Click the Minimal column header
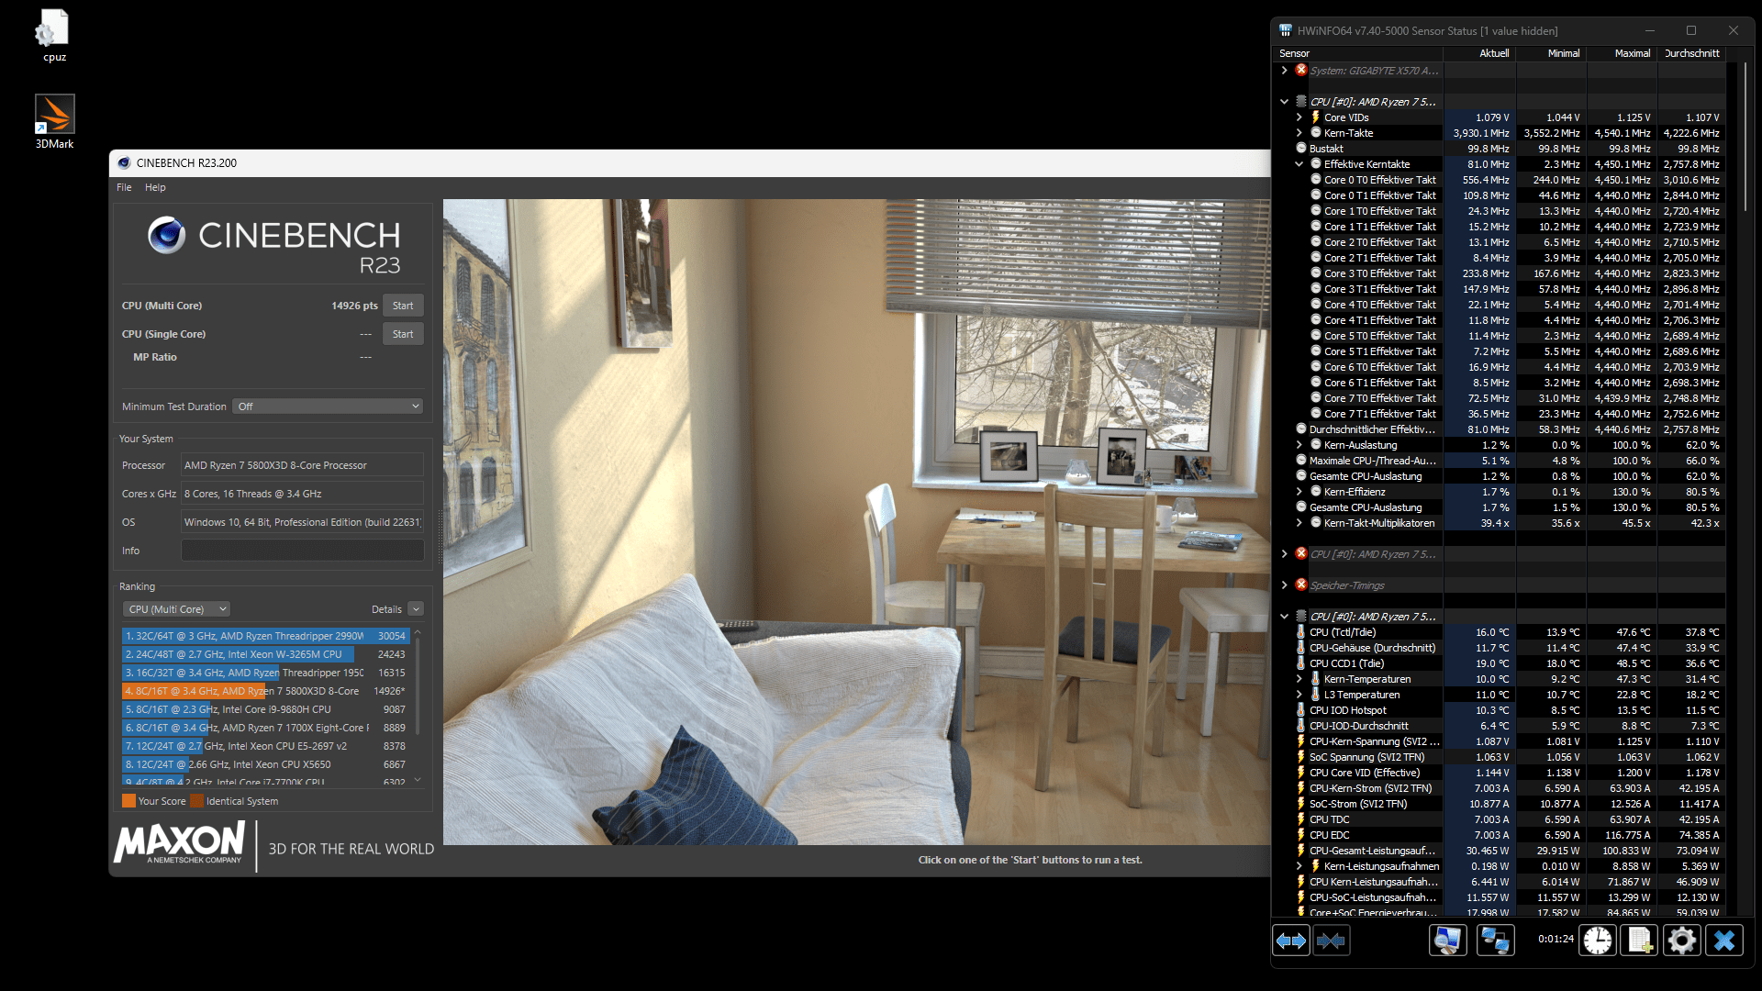This screenshot has width=1762, height=991. pyautogui.click(x=1551, y=53)
